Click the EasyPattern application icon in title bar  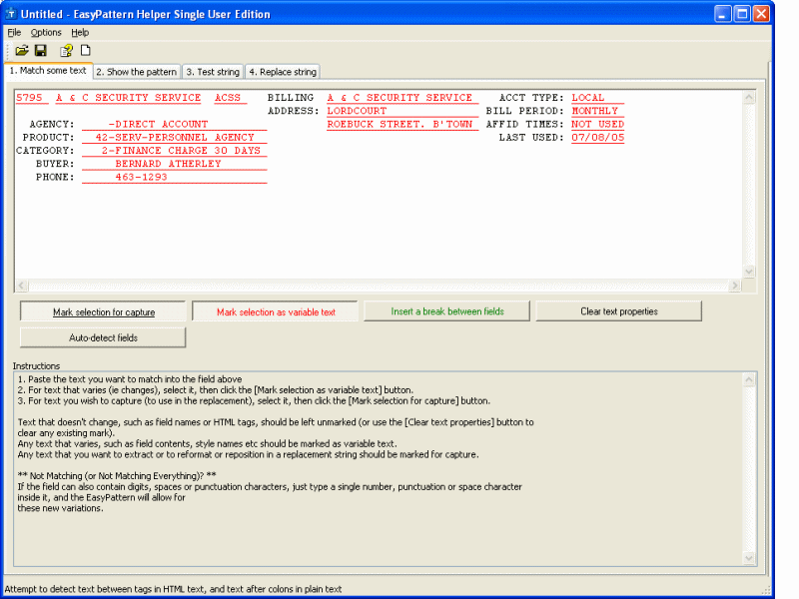pos(10,13)
